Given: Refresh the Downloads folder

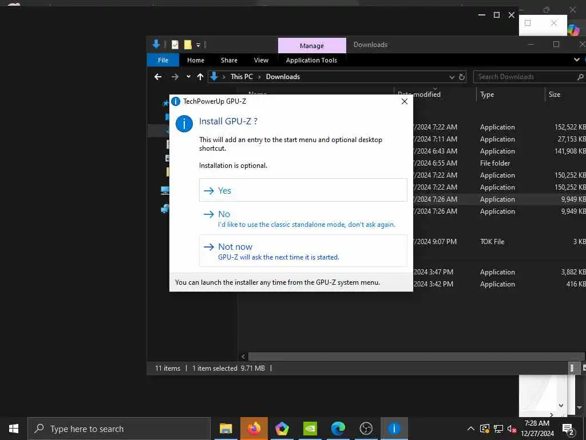Looking at the screenshot, I should [x=462, y=77].
